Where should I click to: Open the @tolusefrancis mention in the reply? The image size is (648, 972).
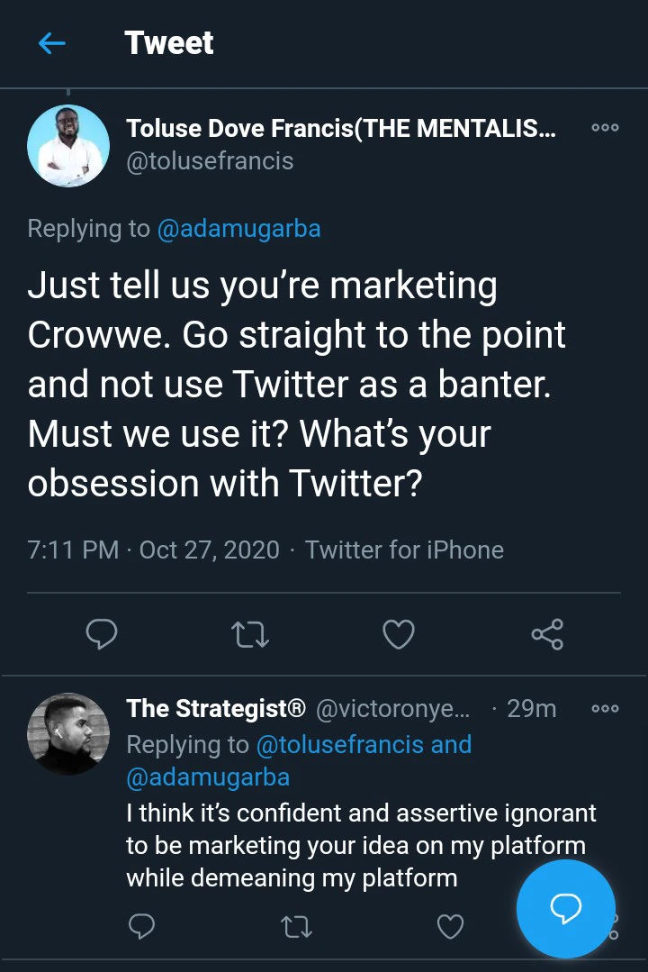pos(341,745)
